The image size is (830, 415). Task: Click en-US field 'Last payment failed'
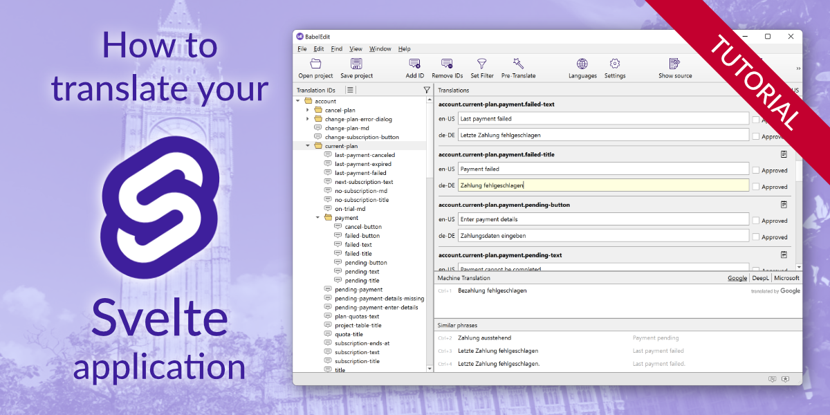tap(603, 119)
